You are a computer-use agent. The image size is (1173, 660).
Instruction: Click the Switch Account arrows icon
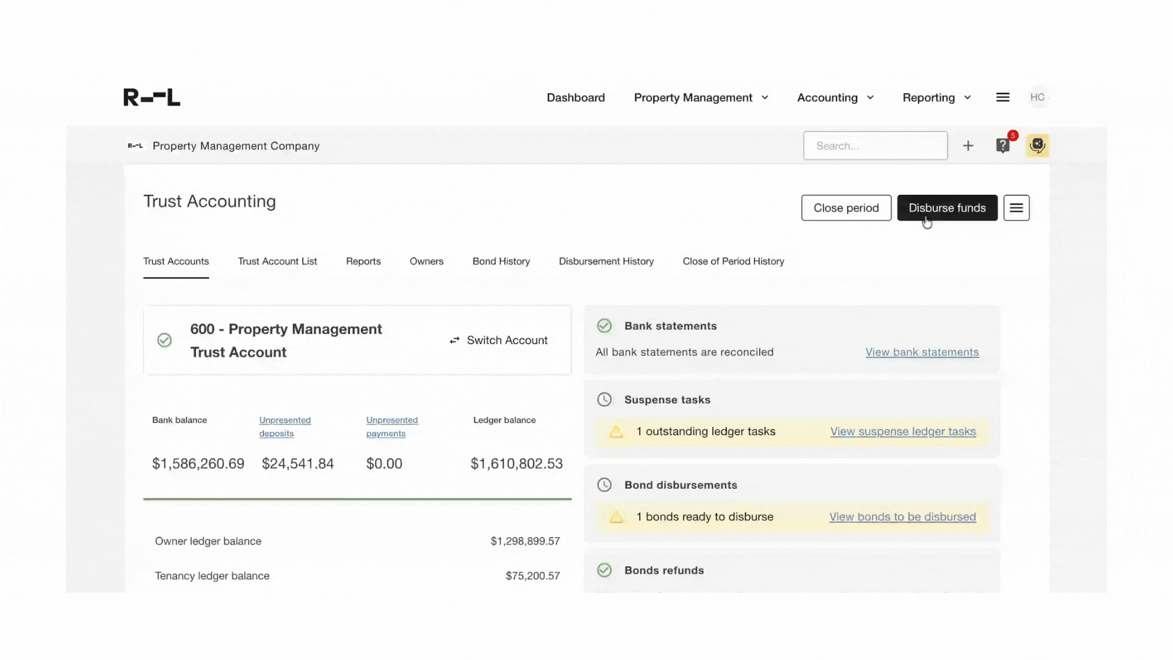point(455,340)
